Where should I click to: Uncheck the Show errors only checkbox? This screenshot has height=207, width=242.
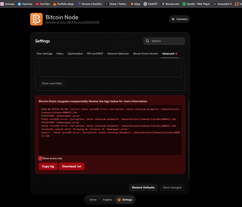[x=40, y=158]
